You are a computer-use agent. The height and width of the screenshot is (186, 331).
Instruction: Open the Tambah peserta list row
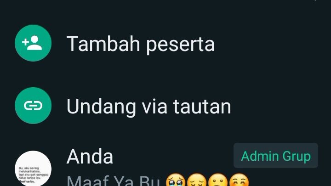165,43
